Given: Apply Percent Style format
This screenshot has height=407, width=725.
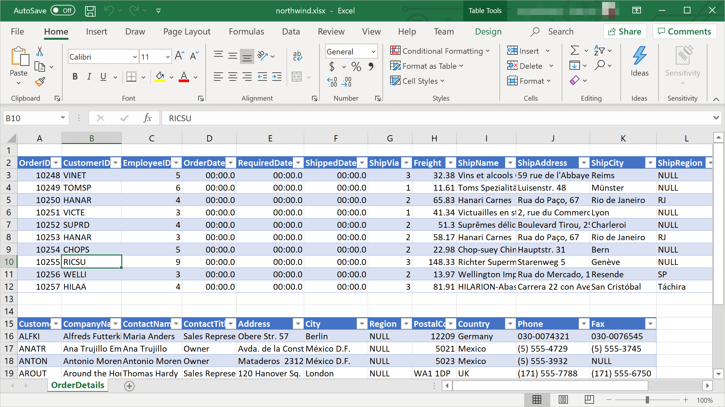Looking at the screenshot, I should click(x=356, y=67).
